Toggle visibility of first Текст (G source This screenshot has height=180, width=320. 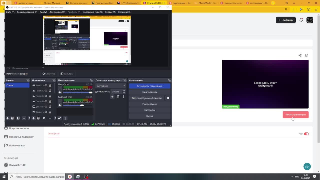pos(46,91)
